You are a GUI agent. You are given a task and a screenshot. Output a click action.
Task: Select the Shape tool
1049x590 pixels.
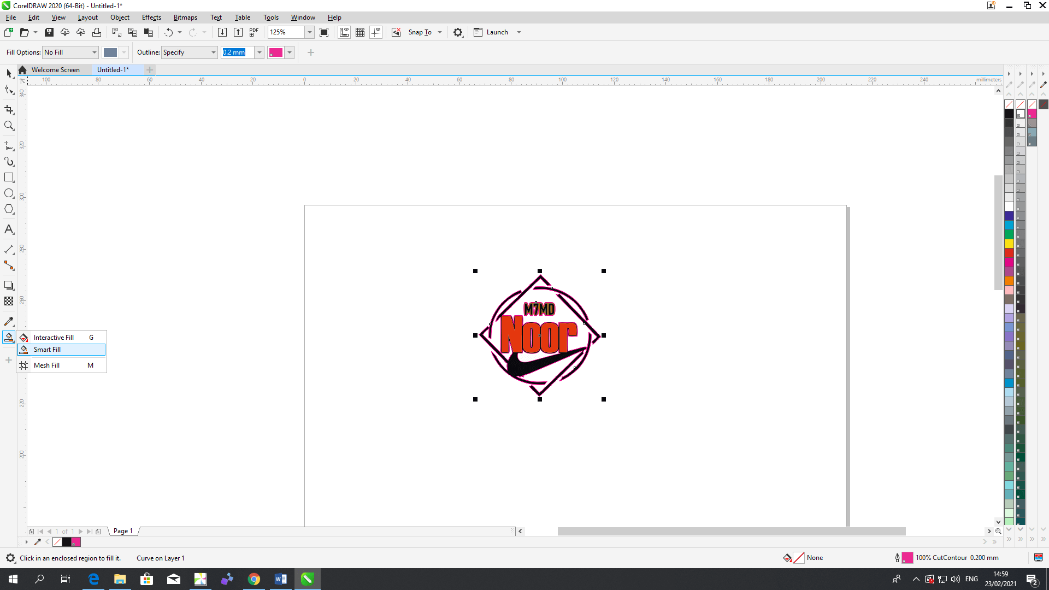tap(9, 90)
